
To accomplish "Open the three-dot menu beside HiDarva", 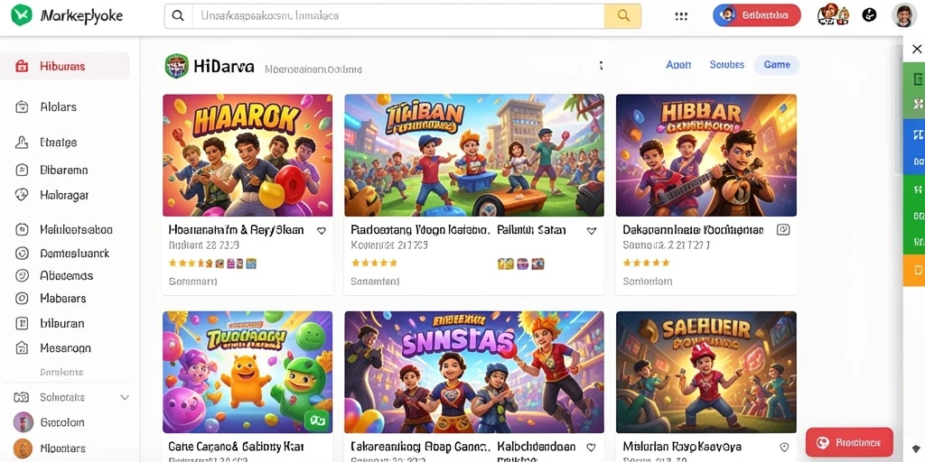I will [x=601, y=65].
